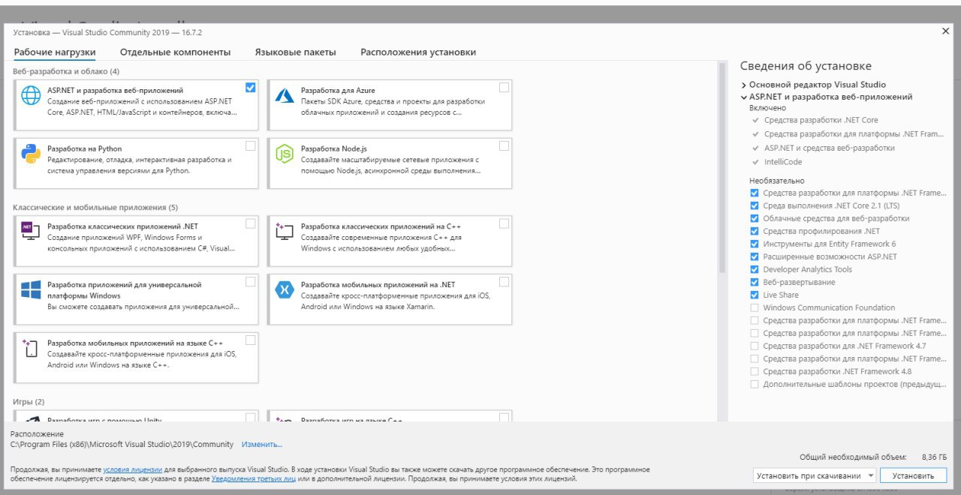Click the Игры (2) section heading
Image resolution: width=961 pixels, height=495 pixels.
tap(29, 402)
